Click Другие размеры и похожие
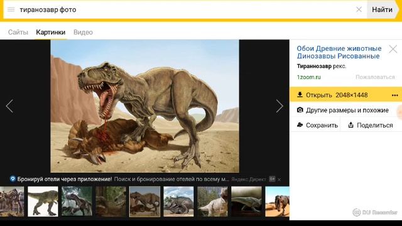This screenshot has width=402, height=226. point(347,110)
